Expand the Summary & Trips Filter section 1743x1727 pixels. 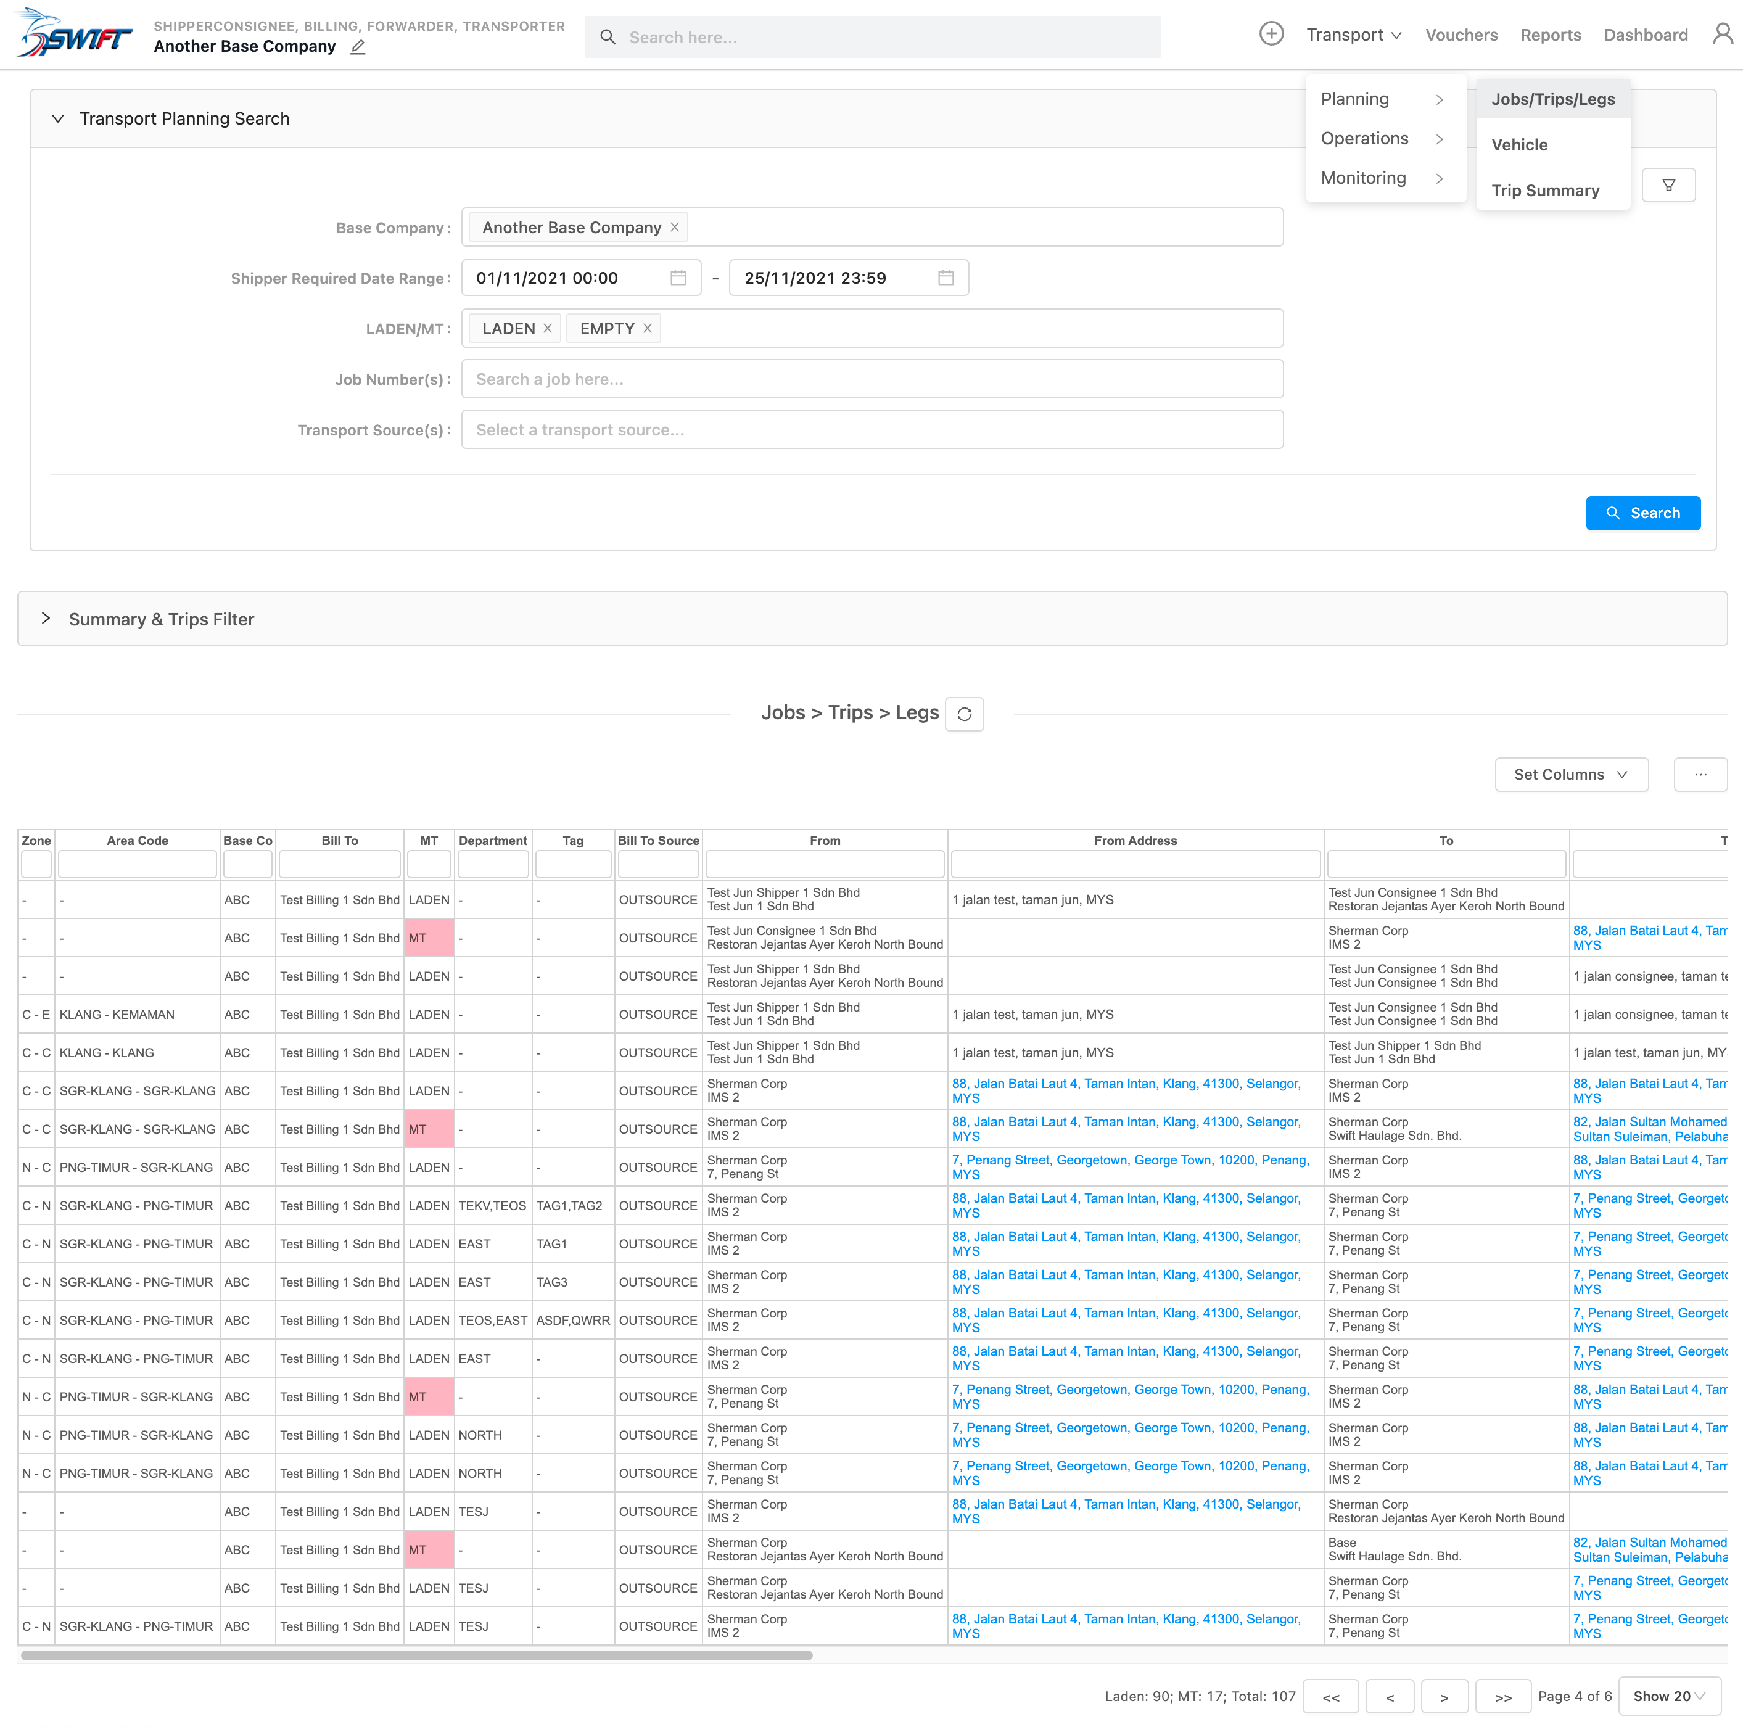[x=46, y=619]
